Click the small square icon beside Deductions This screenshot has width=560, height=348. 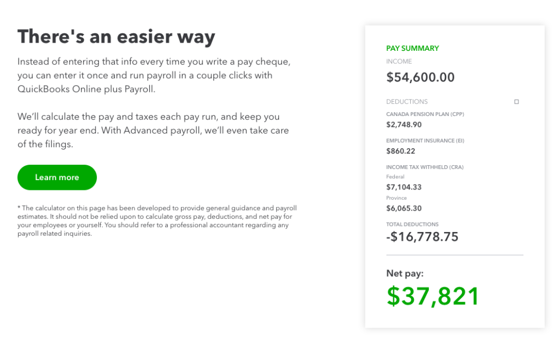[x=516, y=102]
